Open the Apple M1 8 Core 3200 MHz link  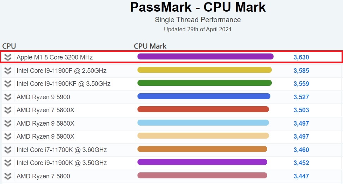pos(55,57)
